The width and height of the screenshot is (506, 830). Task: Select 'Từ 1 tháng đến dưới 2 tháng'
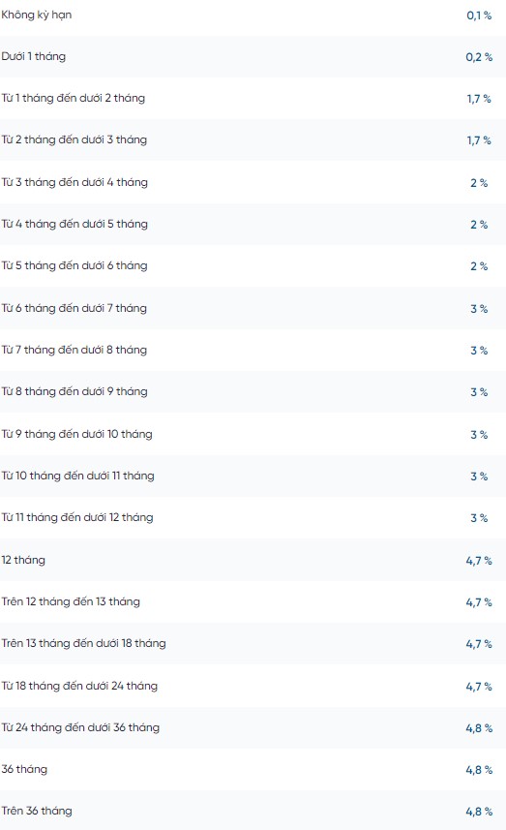[x=73, y=98]
